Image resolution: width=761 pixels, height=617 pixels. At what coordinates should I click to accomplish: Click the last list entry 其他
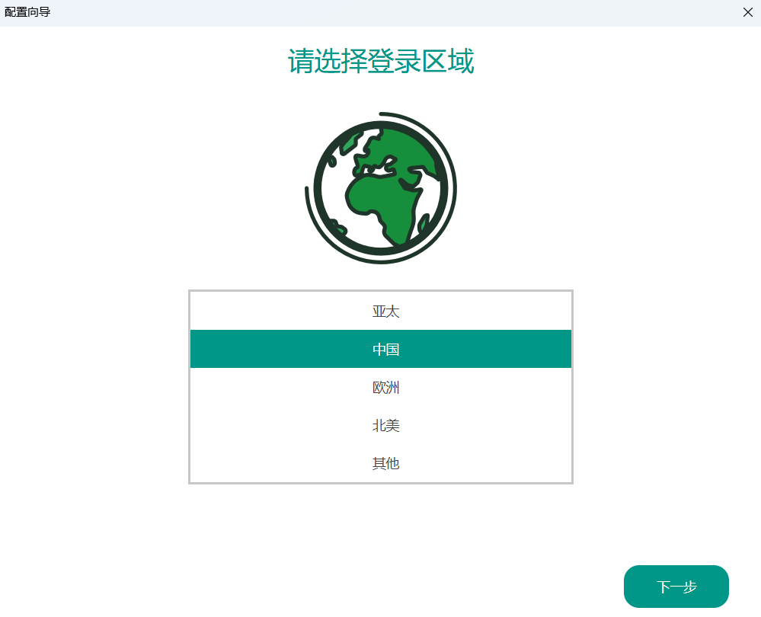pyautogui.click(x=381, y=464)
